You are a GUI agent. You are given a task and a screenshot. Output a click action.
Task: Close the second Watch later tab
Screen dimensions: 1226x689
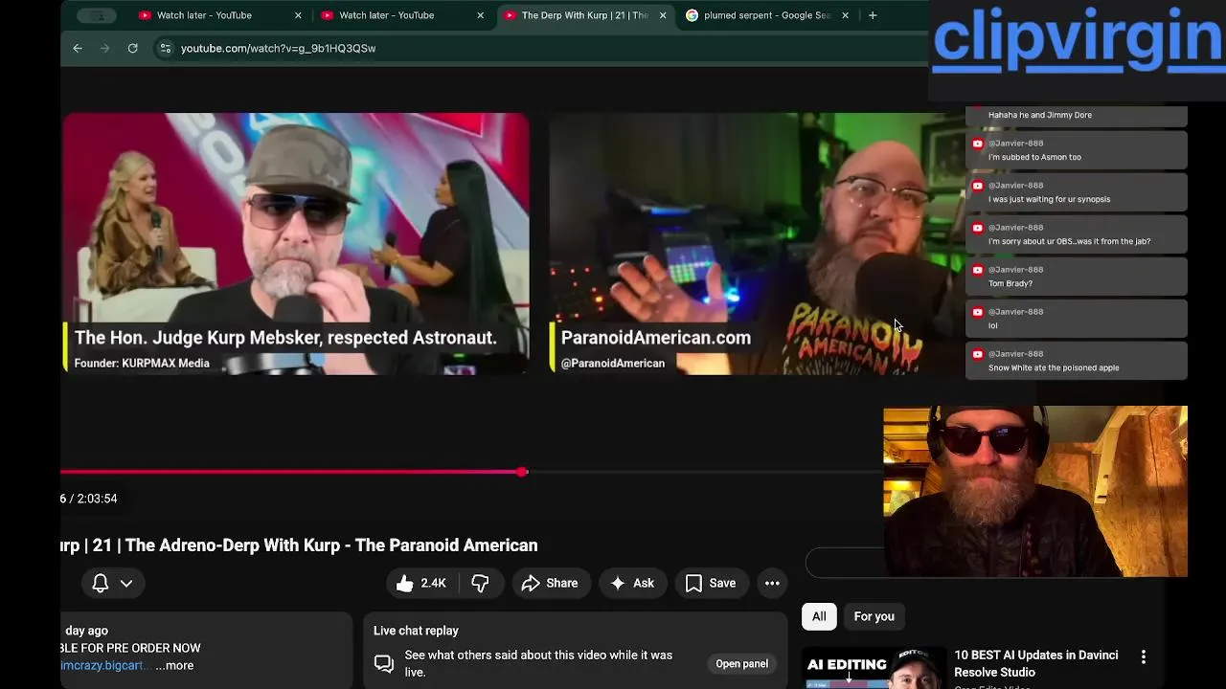pyautogui.click(x=480, y=15)
